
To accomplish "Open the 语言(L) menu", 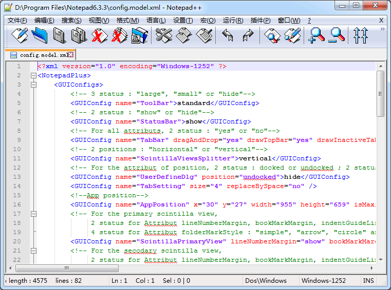I will coord(156,20).
